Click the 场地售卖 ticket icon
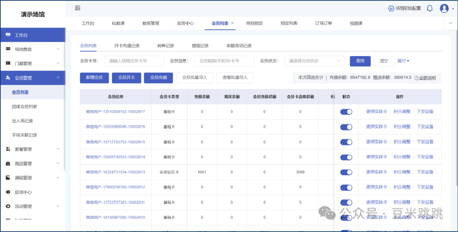Image resolution: width=458 pixels, height=232 pixels. tap(8, 49)
